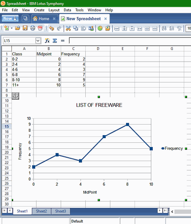
Task: Click the Print icon
Action: pyautogui.click(x=33, y=28)
